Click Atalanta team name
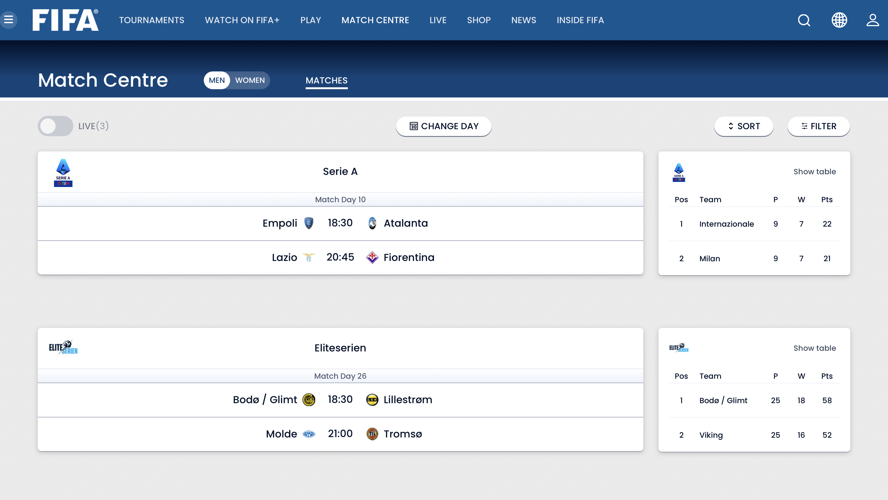This screenshot has height=500, width=888. coord(406,223)
